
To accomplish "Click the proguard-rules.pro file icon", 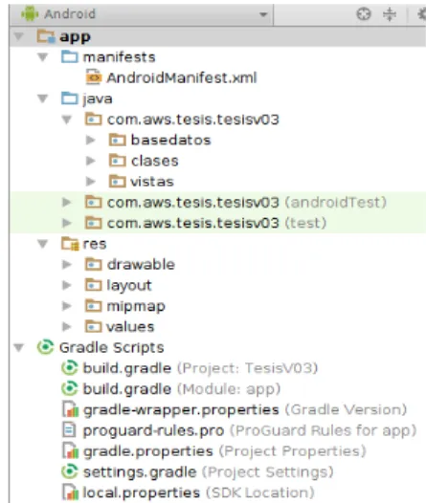I will click(x=69, y=430).
